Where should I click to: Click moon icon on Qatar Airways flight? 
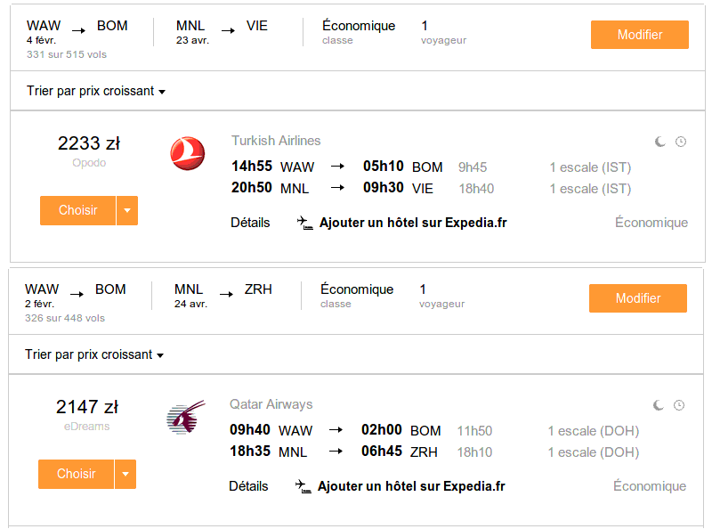tap(659, 405)
